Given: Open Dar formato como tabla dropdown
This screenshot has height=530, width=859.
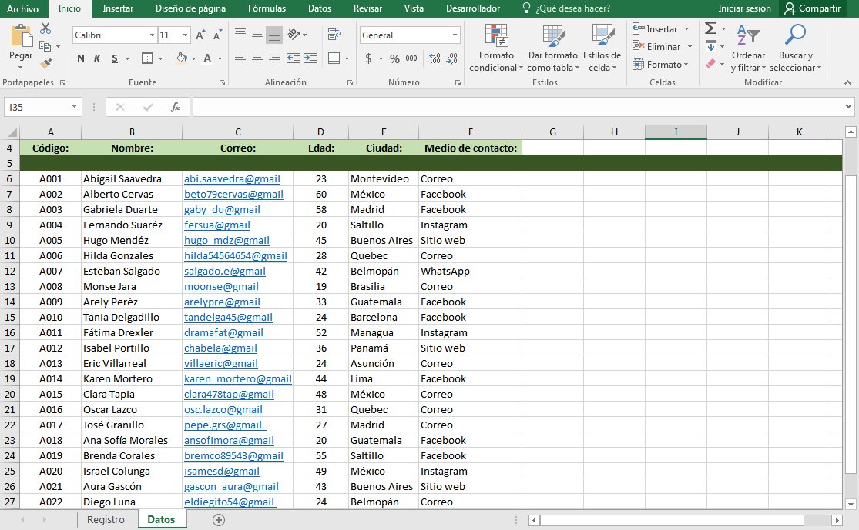Looking at the screenshot, I should (552, 48).
